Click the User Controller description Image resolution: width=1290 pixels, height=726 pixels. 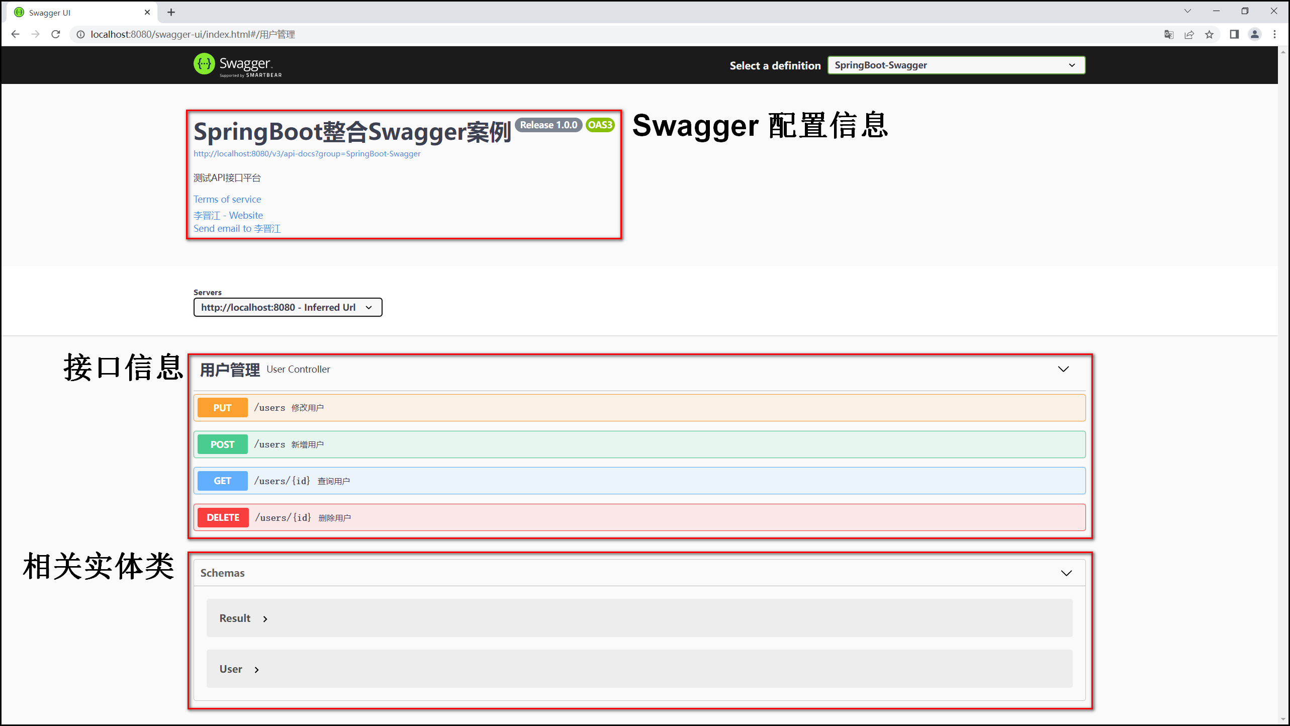tap(298, 370)
